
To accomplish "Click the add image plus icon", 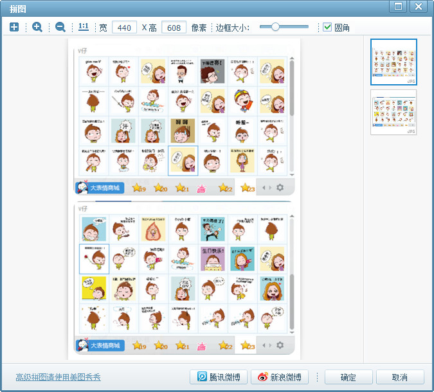I will [14, 27].
